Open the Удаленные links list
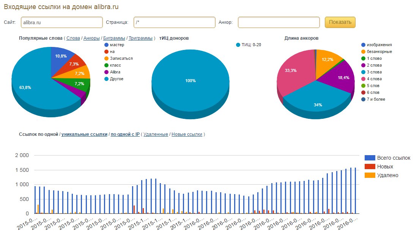Image resolution: width=414 pixels, height=235 pixels. pos(156,134)
